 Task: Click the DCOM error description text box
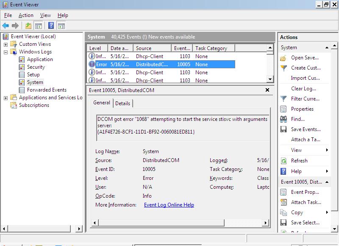tap(183, 128)
